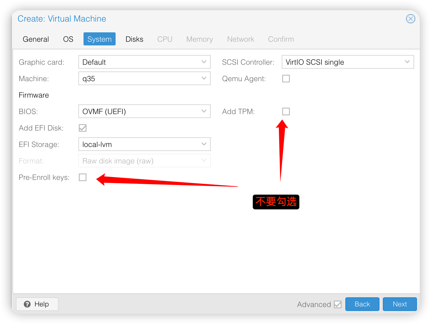
Task: Open the Disks tab
Action: click(134, 39)
